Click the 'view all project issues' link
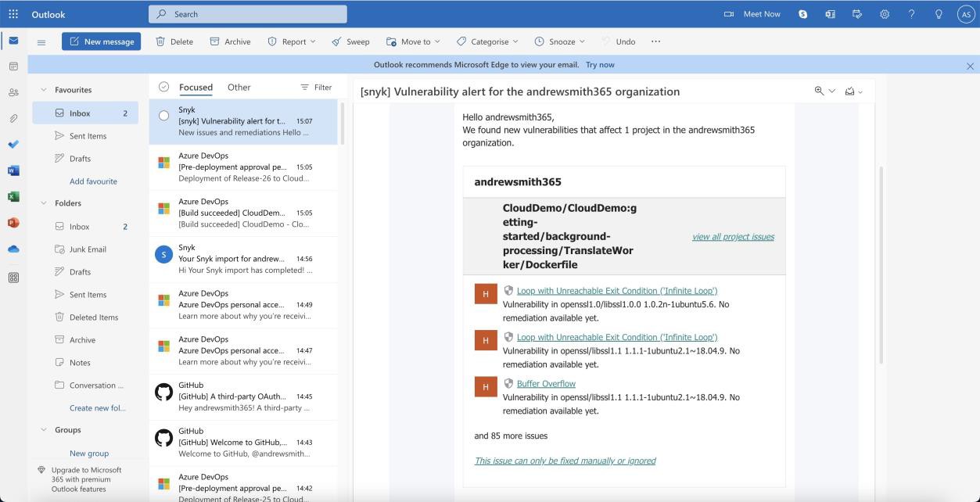 732,236
